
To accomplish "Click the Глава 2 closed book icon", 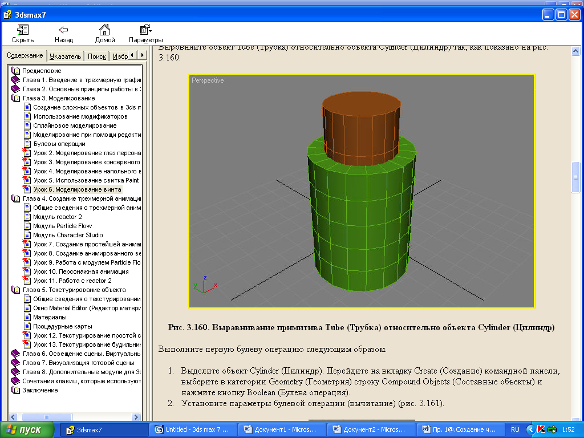I will 15,89.
